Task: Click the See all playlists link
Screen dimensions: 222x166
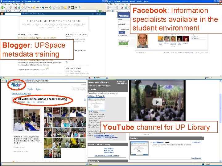Action: [x=196, y=158]
